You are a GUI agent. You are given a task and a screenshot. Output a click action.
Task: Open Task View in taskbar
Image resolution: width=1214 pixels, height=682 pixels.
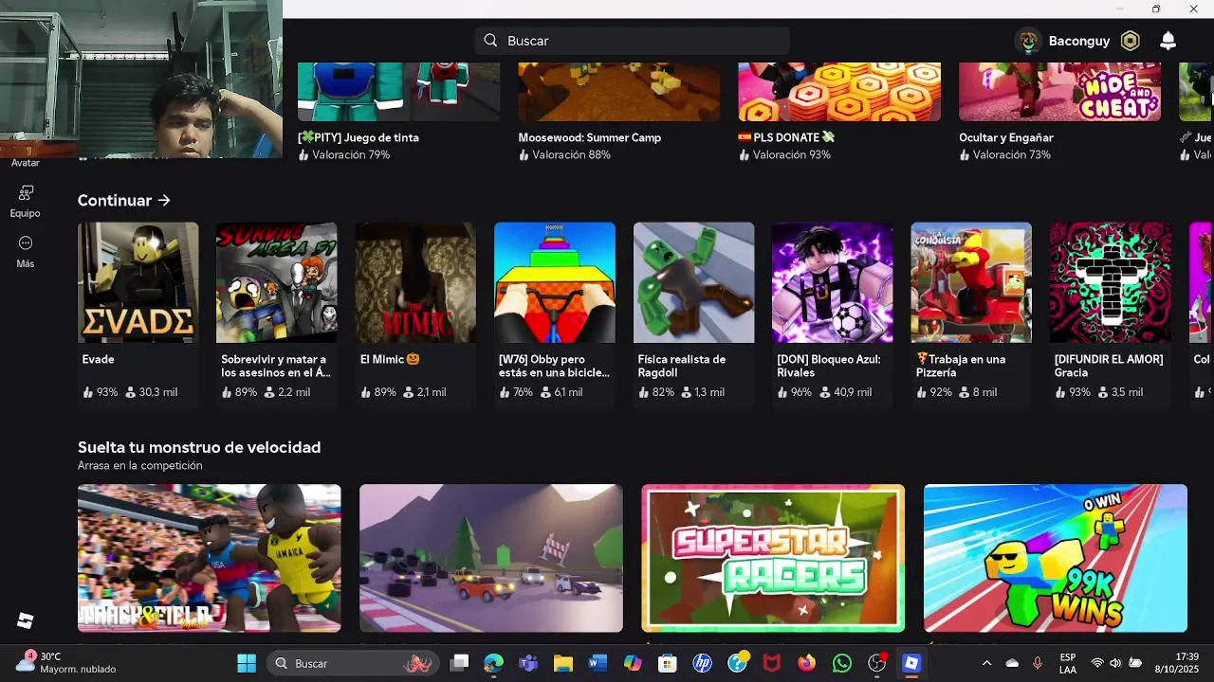tap(459, 663)
